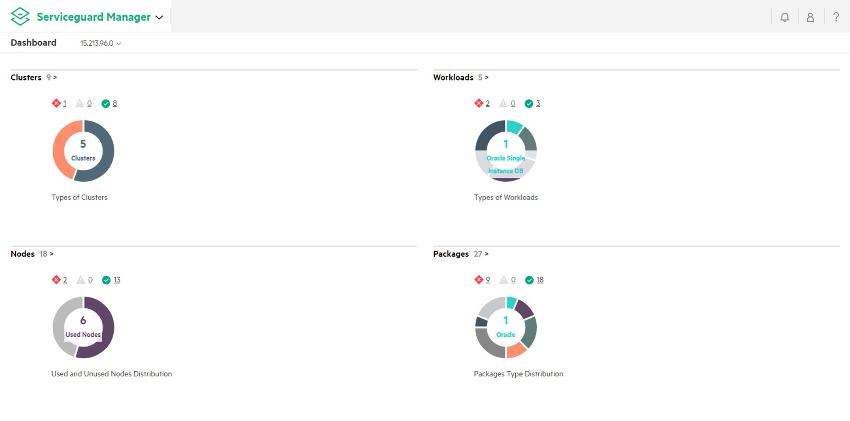Click the Serviceguard Manager logo icon

[20, 17]
